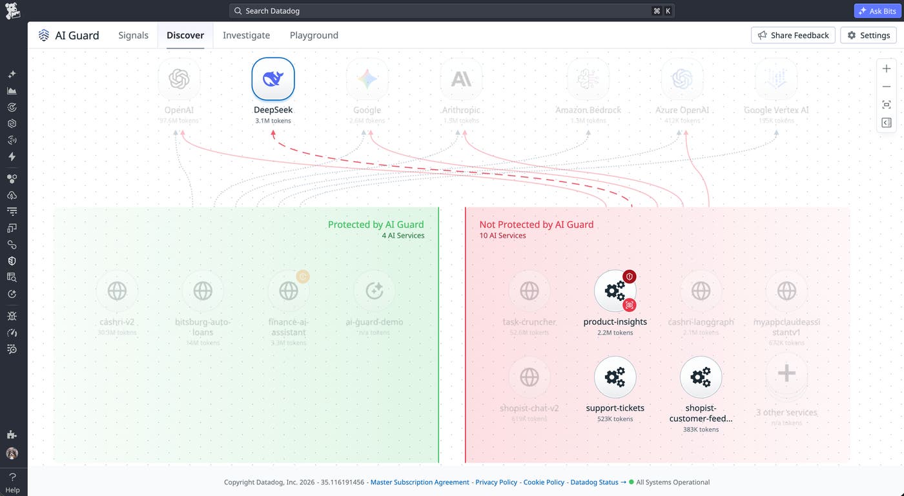Open the bug error tracking icon
The width and height of the screenshot is (904, 496).
(x=12, y=316)
